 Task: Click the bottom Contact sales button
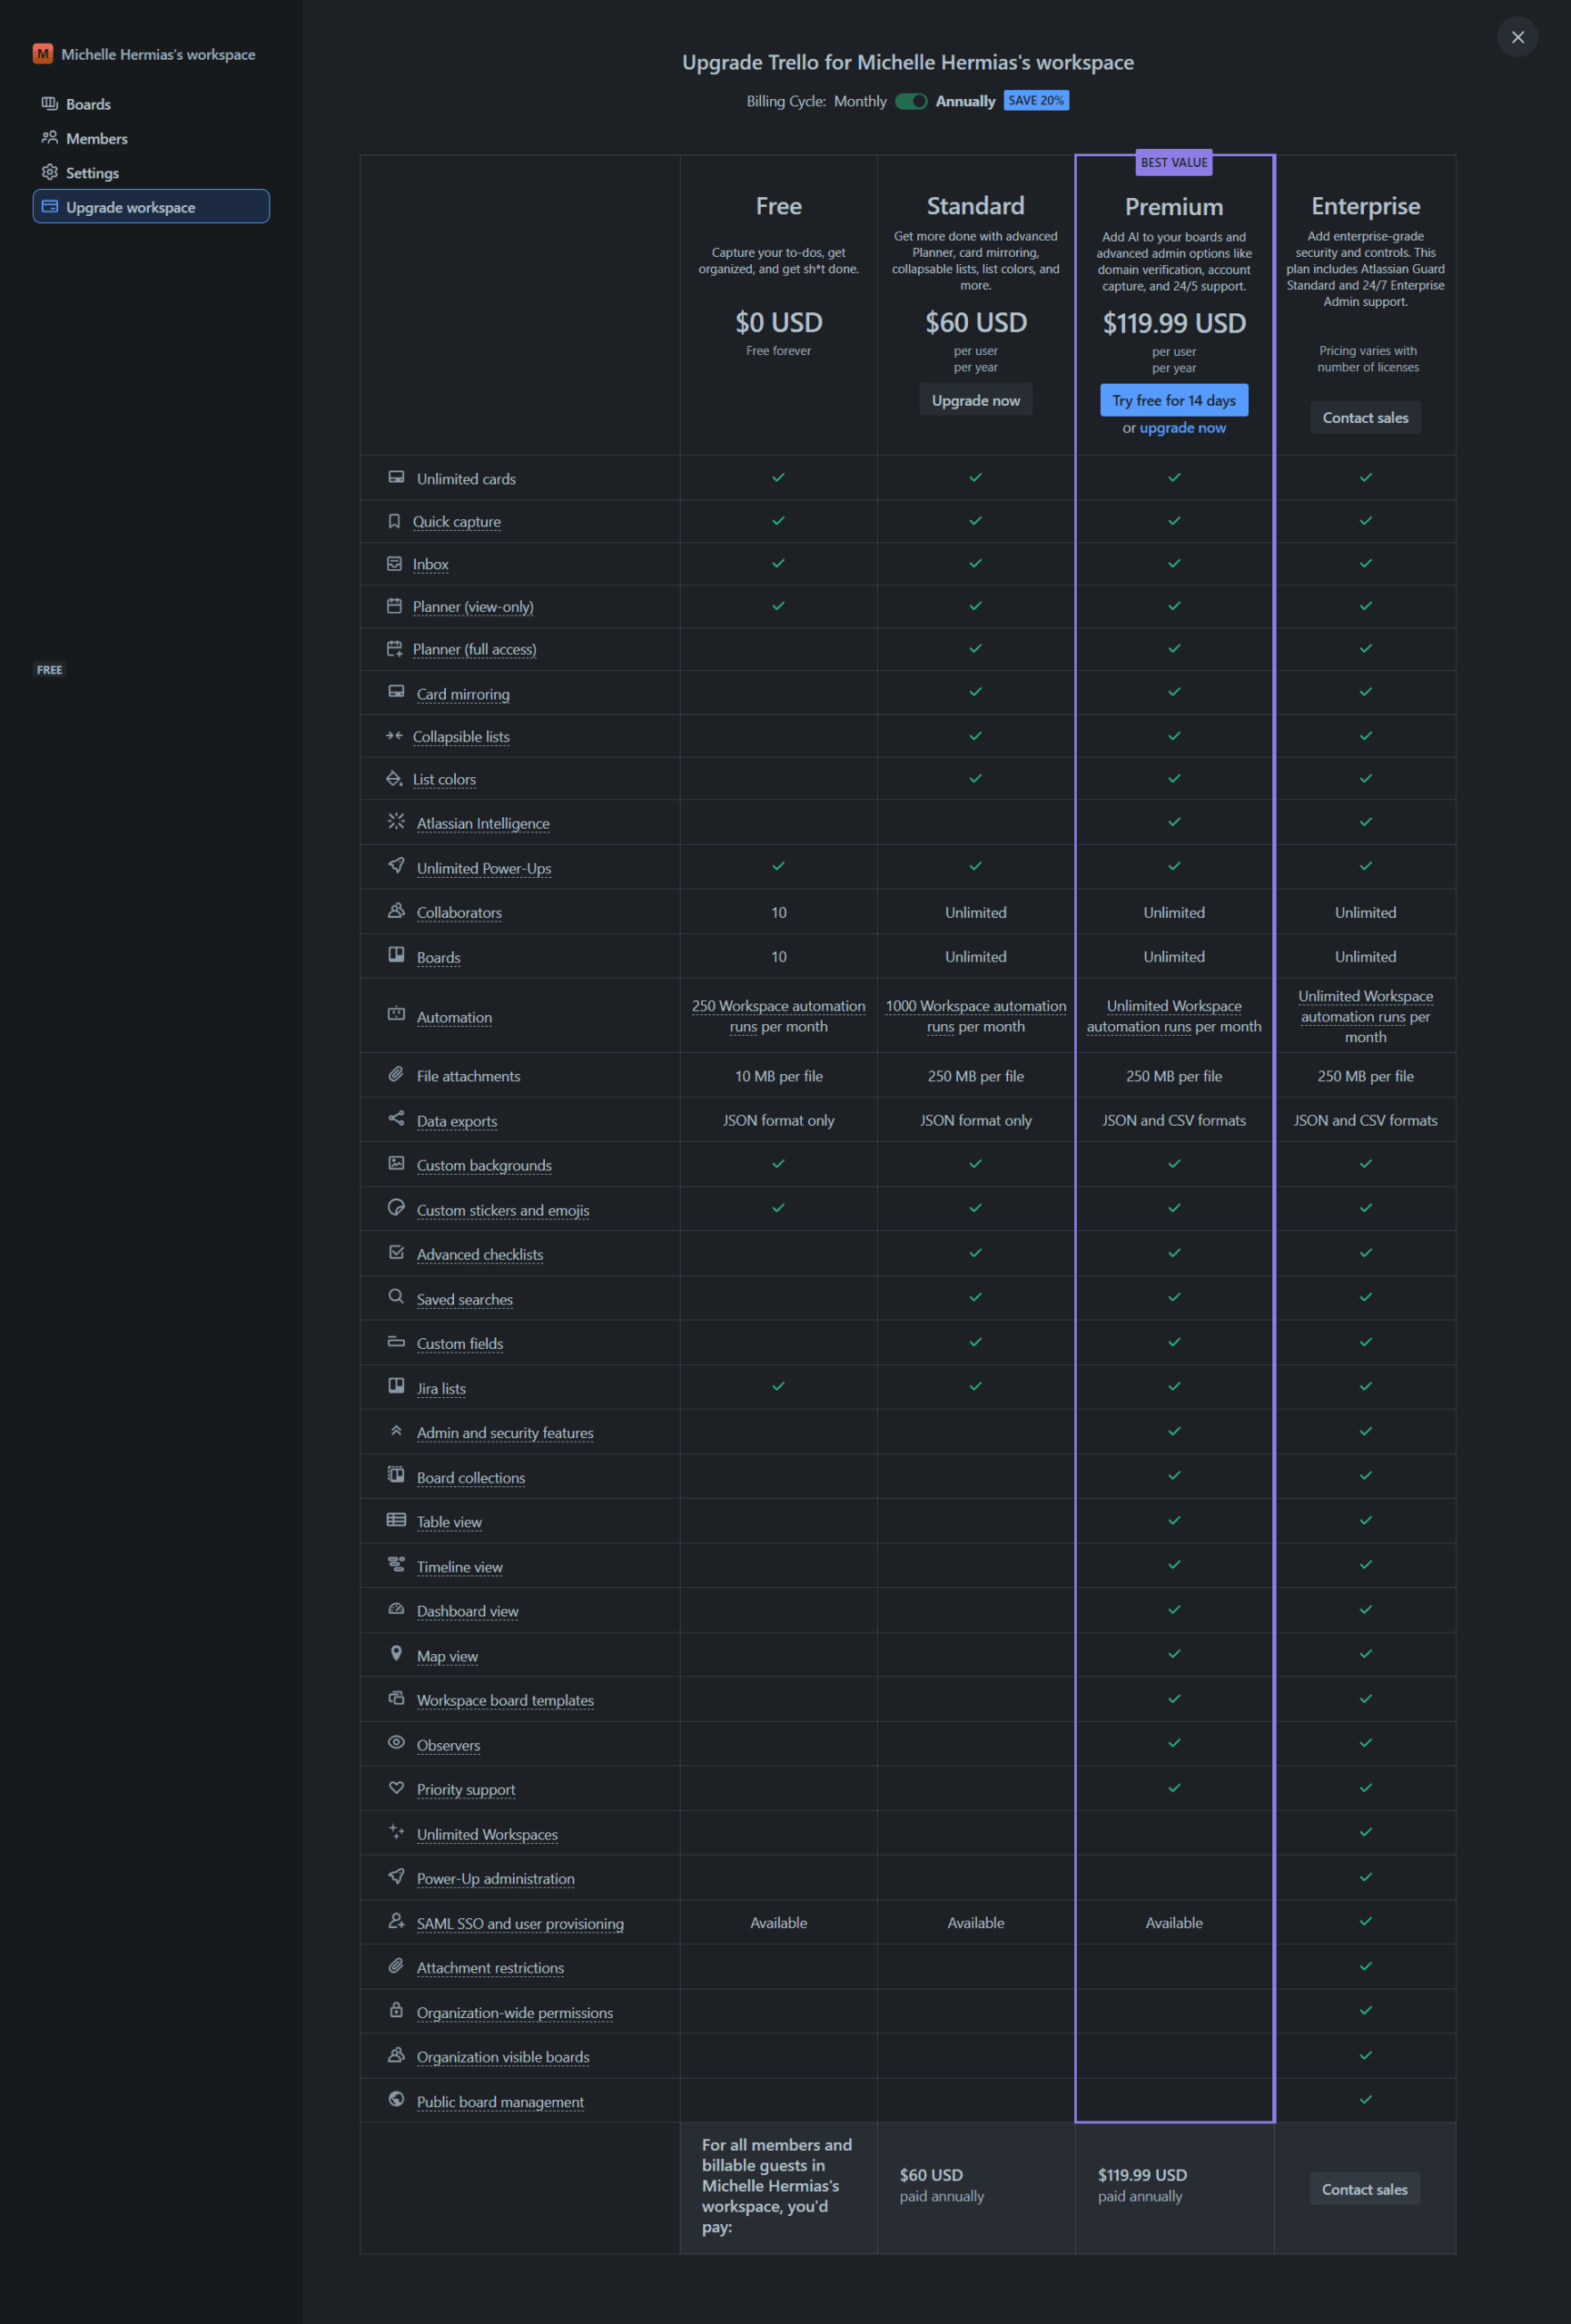pos(1364,2190)
